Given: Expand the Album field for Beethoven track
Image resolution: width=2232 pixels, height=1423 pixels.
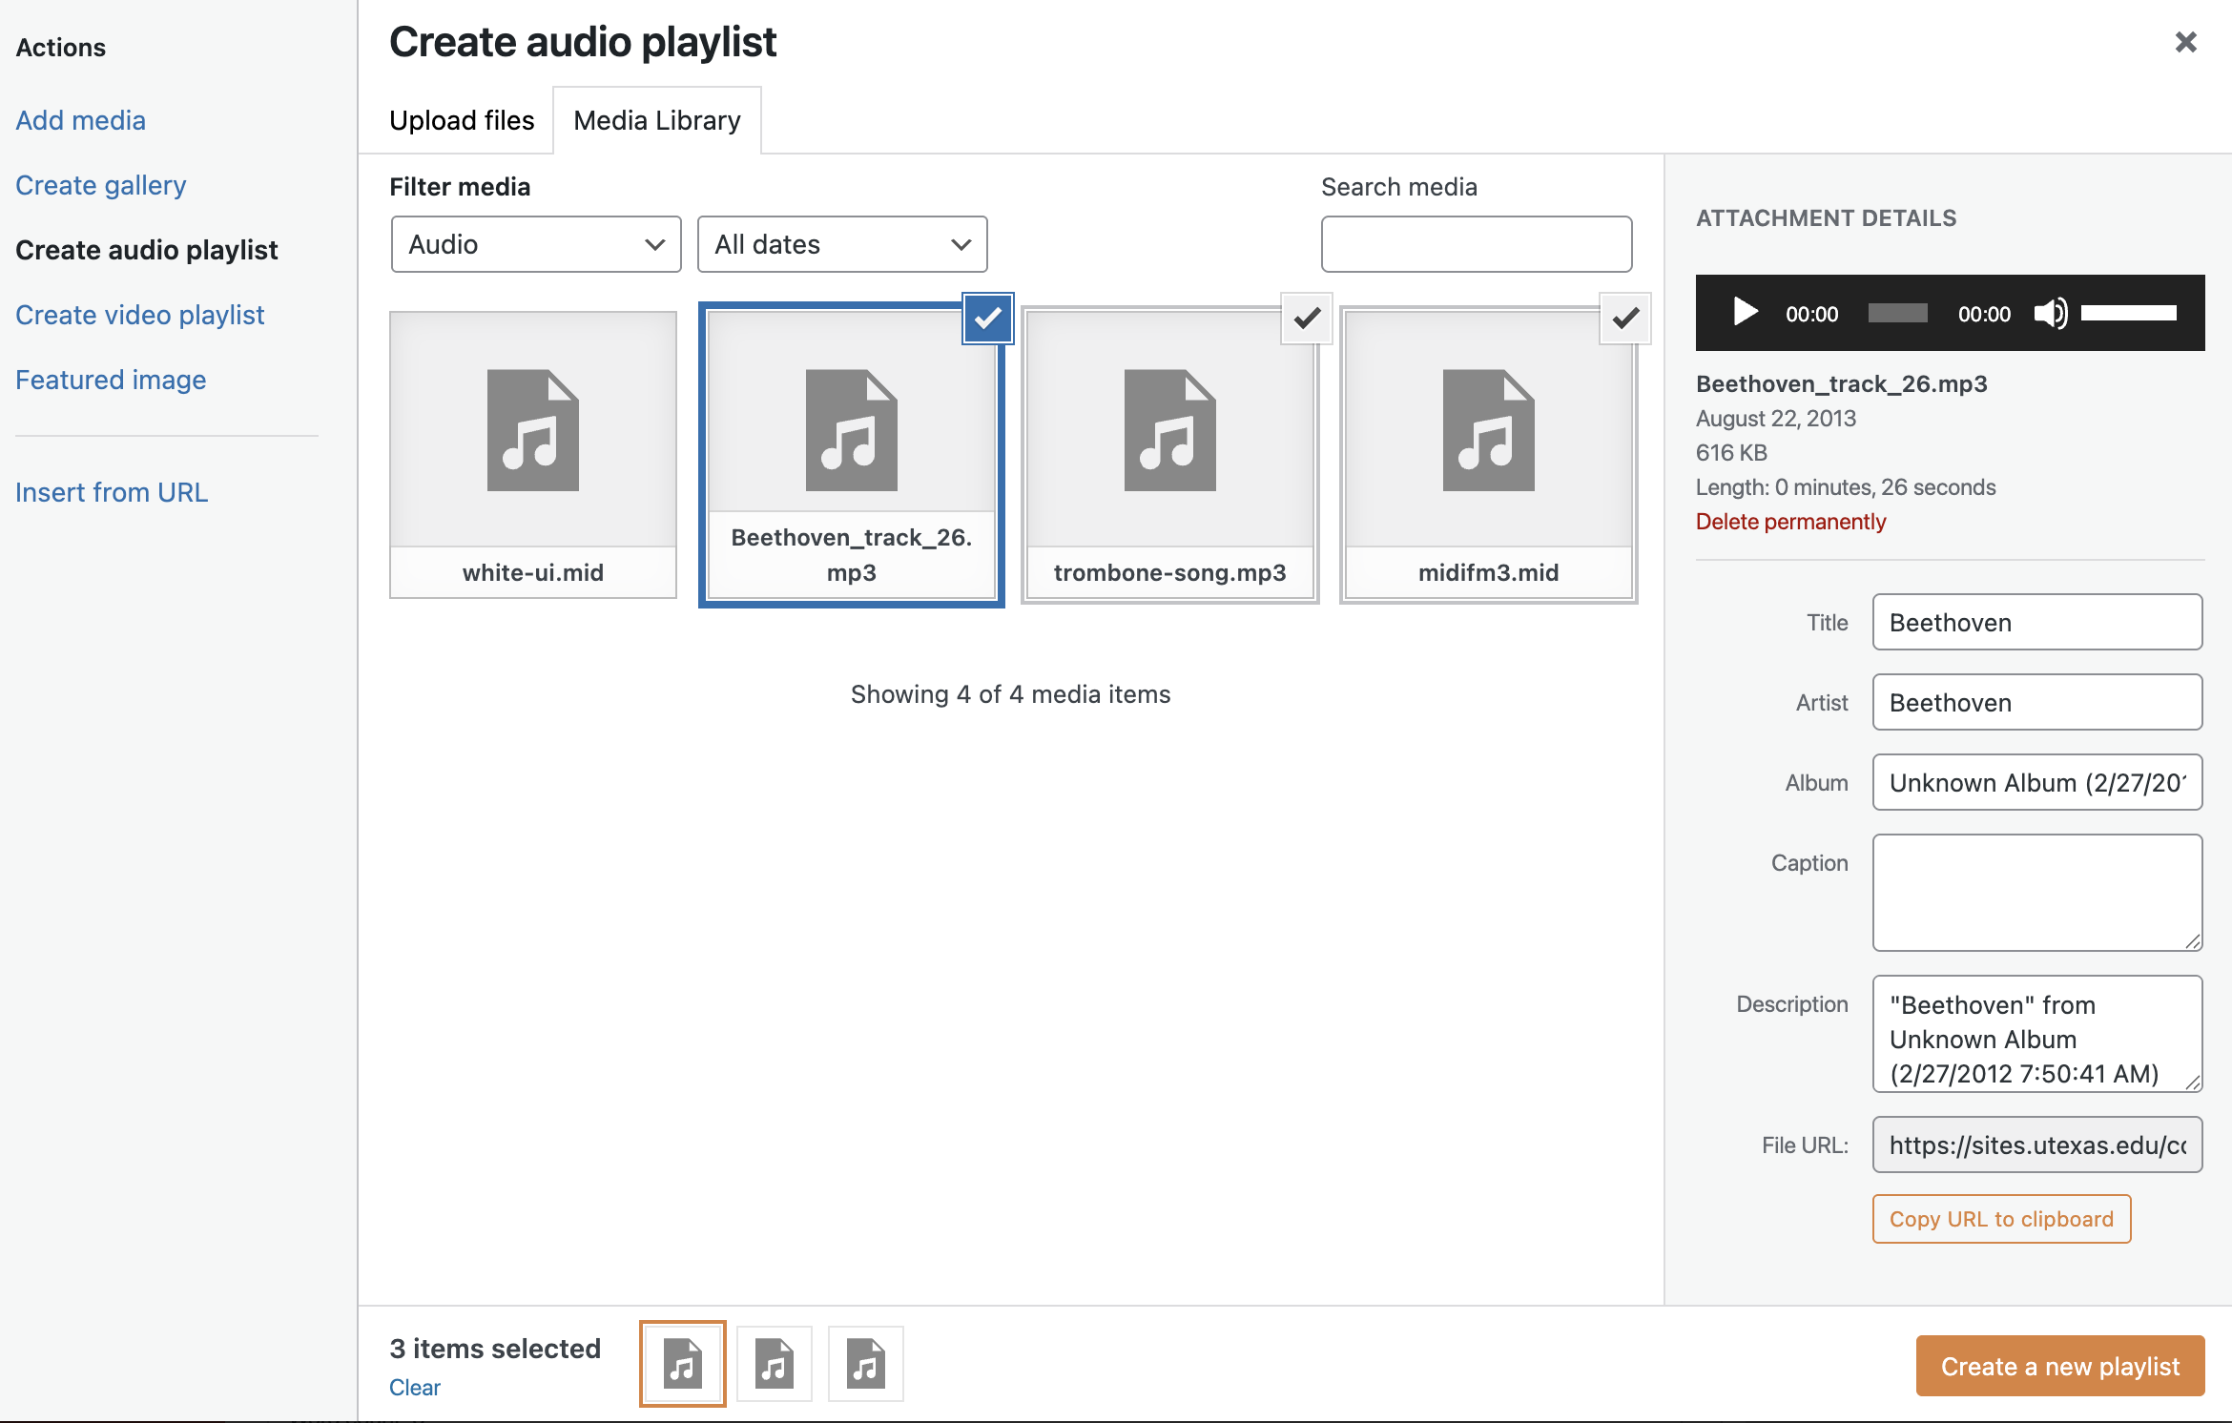Looking at the screenshot, I should [2036, 782].
